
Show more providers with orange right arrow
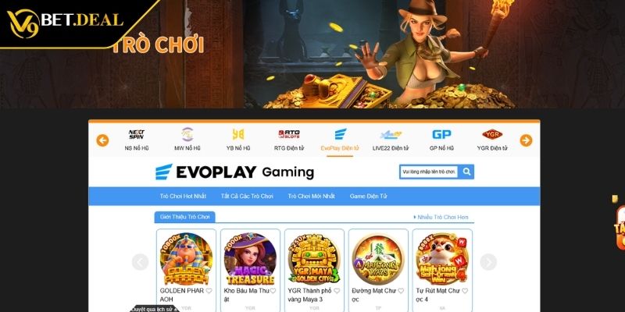[526, 140]
